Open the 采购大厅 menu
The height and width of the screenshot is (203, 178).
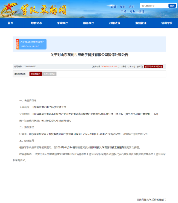pos(62,23)
